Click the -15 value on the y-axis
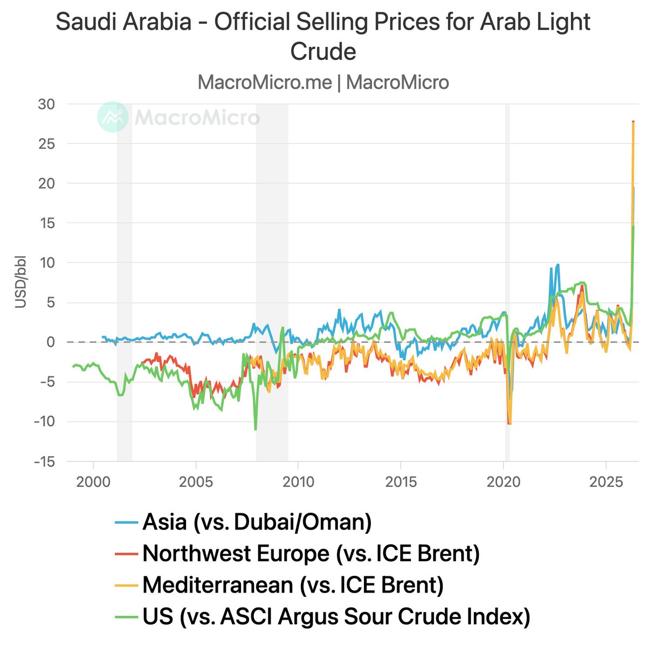Screen dimensions: 647x647 [x=43, y=462]
